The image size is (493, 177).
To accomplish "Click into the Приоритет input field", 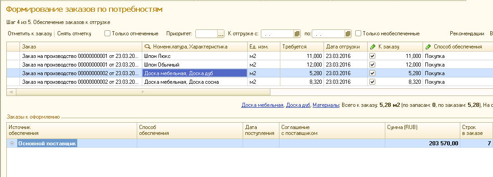I will pos(207,34).
